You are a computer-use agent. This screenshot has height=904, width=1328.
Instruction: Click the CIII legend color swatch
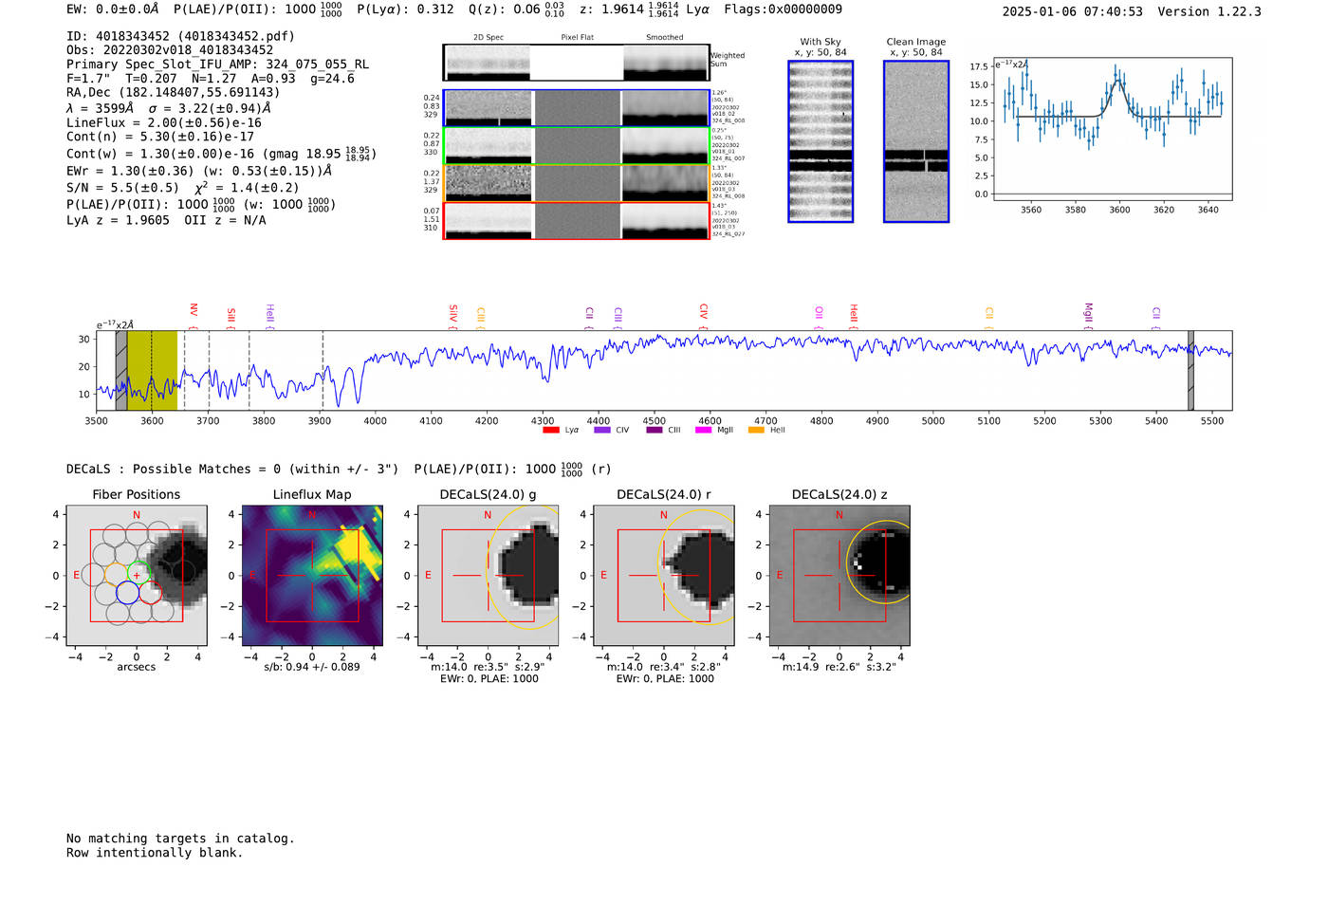tap(655, 430)
